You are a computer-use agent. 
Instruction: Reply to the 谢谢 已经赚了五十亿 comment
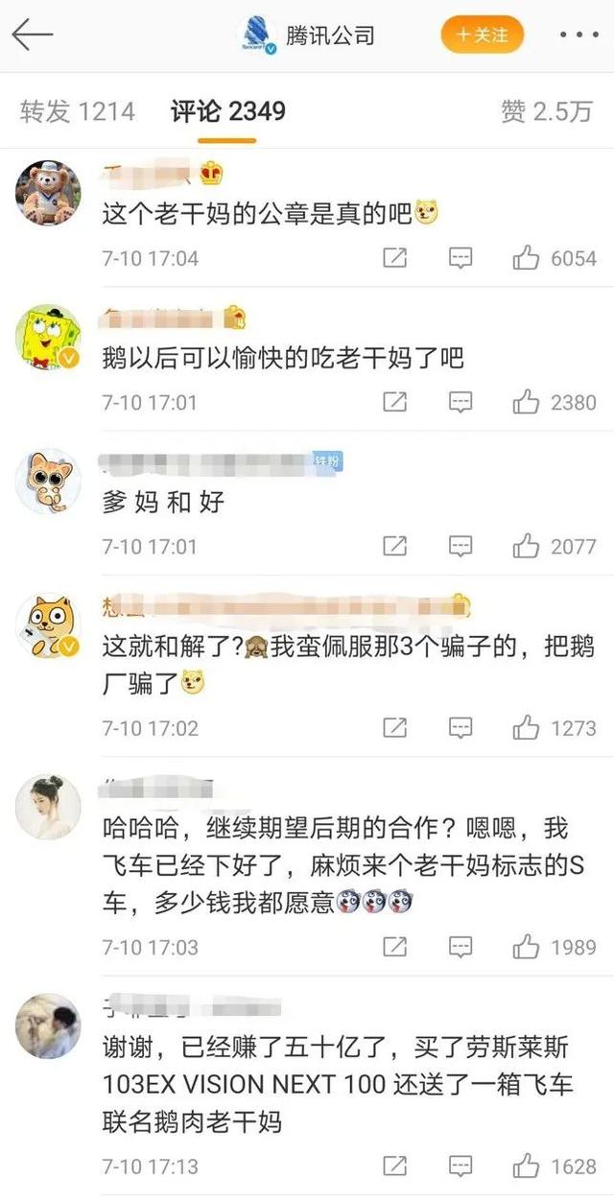pyautogui.click(x=460, y=1167)
